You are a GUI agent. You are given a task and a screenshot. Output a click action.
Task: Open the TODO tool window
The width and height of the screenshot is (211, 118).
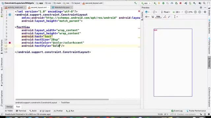(x=9, y=111)
